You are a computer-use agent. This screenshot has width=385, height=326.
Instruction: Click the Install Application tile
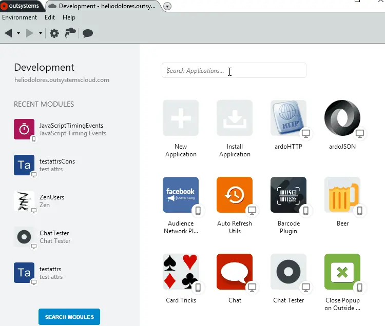coord(235,129)
